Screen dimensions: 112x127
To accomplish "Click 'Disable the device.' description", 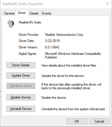I will click(54, 98).
